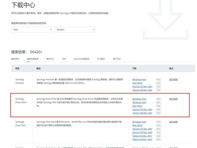The image size is (197, 148).
Task: Download Chat Client Fedora 64 bits rpm
Action: 142,139
